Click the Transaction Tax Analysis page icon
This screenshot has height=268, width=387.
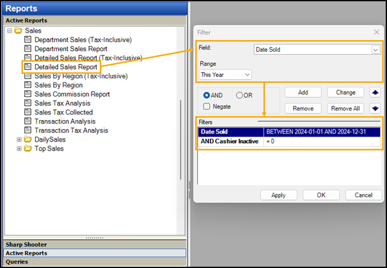[28, 130]
